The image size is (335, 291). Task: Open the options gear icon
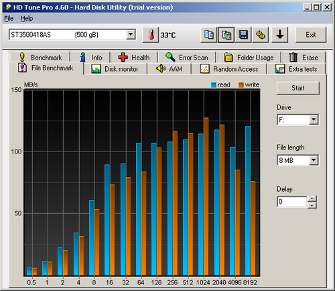pyautogui.click(x=261, y=35)
